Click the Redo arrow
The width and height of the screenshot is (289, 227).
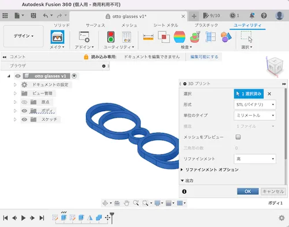pyautogui.click(x=60, y=16)
